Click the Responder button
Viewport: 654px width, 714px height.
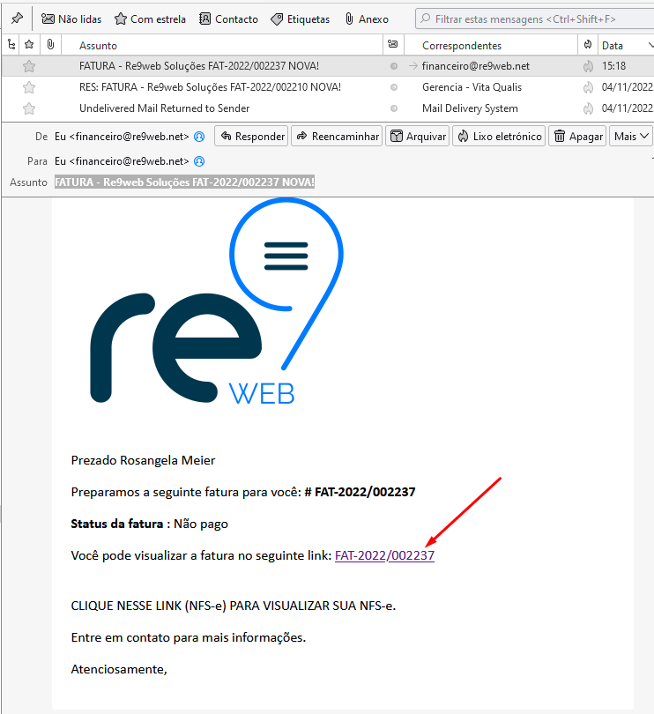pyautogui.click(x=251, y=136)
